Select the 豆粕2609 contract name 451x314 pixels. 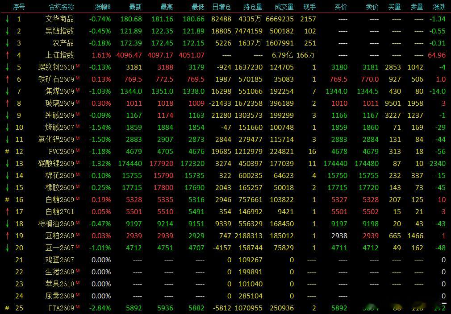59,236
